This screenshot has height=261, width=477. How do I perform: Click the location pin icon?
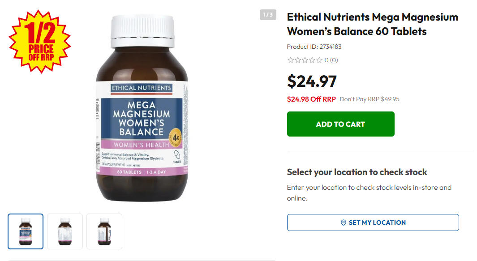(x=344, y=222)
